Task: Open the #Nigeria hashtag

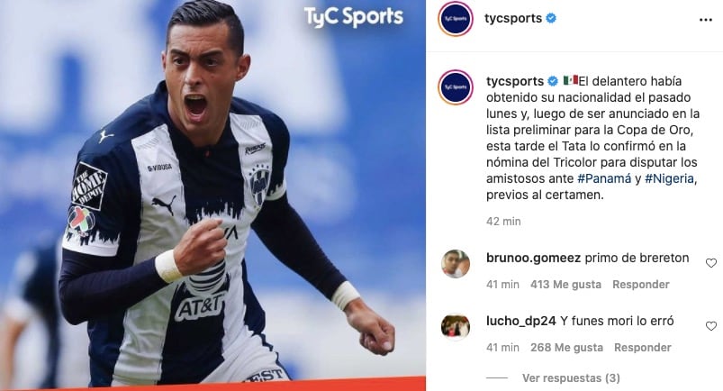Action: pos(669,178)
